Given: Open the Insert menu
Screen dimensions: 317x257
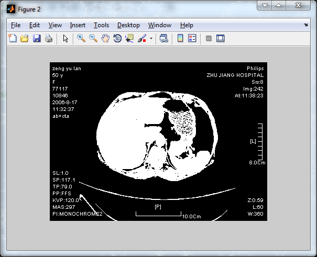Looking at the screenshot, I should [x=78, y=25].
